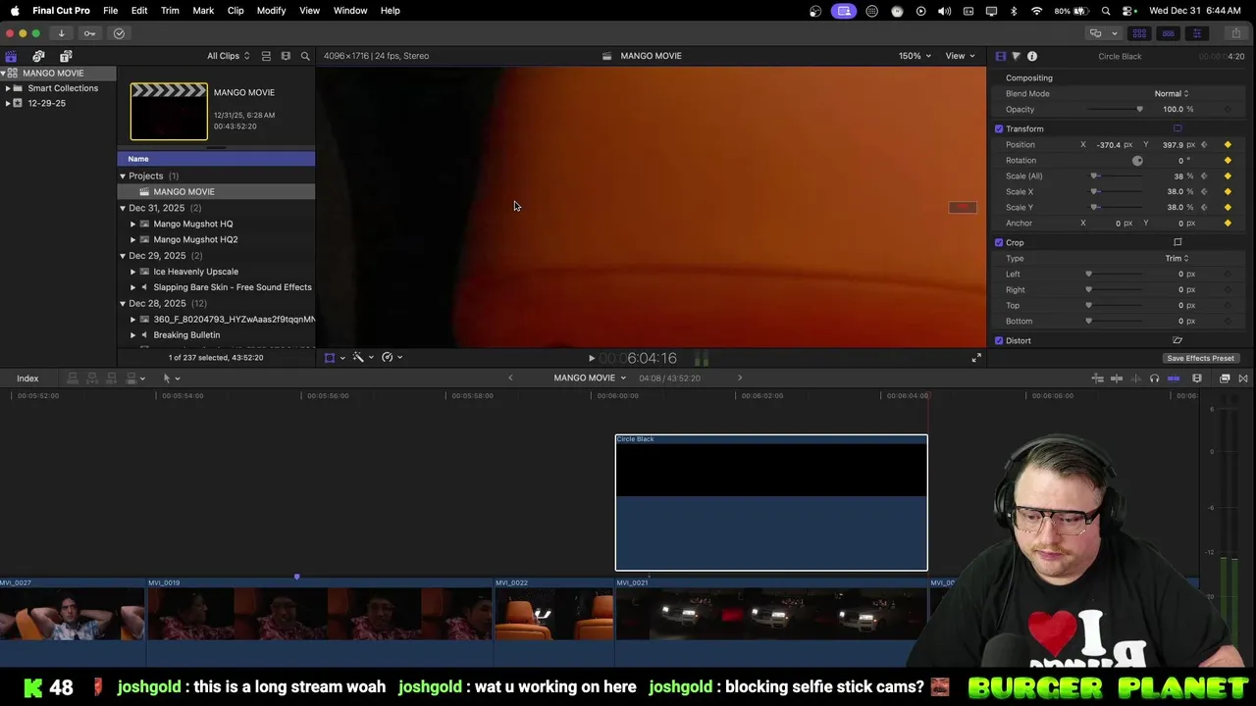Open the retime speedometer dropdown

point(392,358)
